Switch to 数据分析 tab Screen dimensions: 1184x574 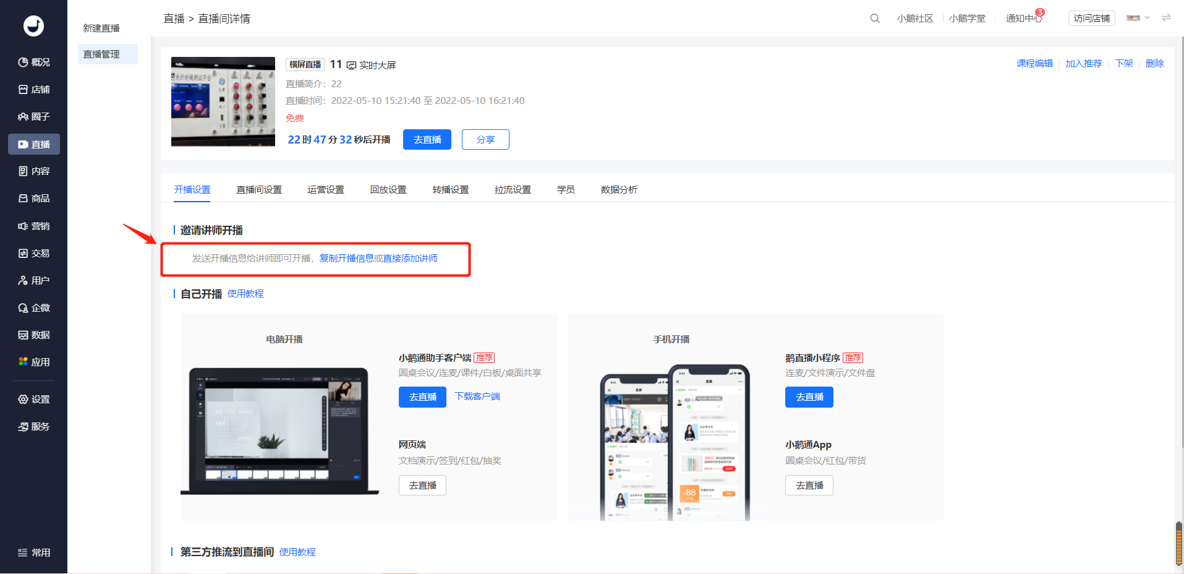pos(619,189)
